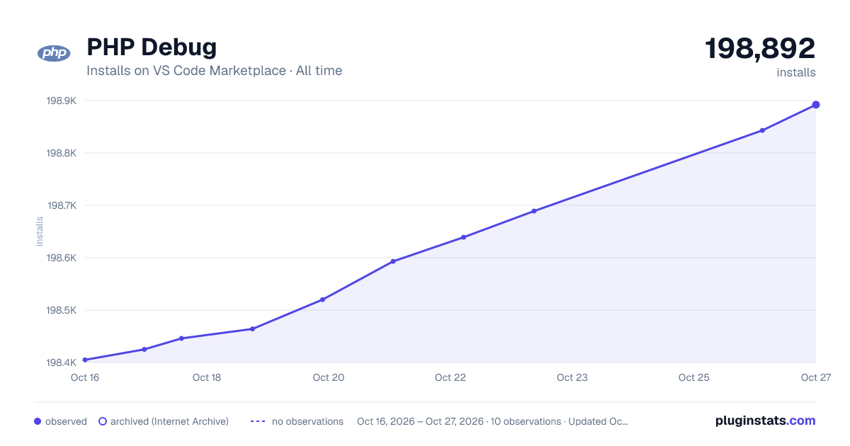Click the vertical installs axis title

coord(40,231)
